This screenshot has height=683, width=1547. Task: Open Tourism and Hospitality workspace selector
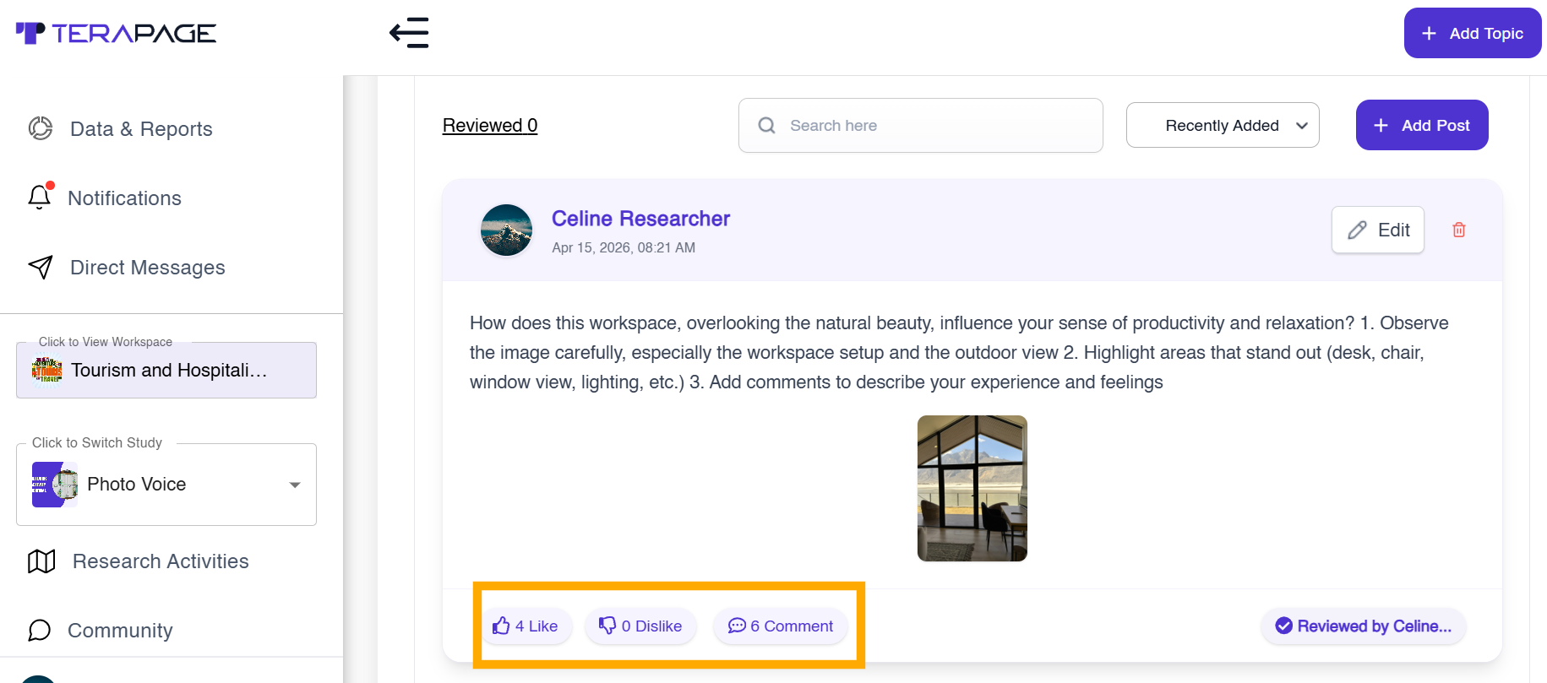[x=166, y=371]
